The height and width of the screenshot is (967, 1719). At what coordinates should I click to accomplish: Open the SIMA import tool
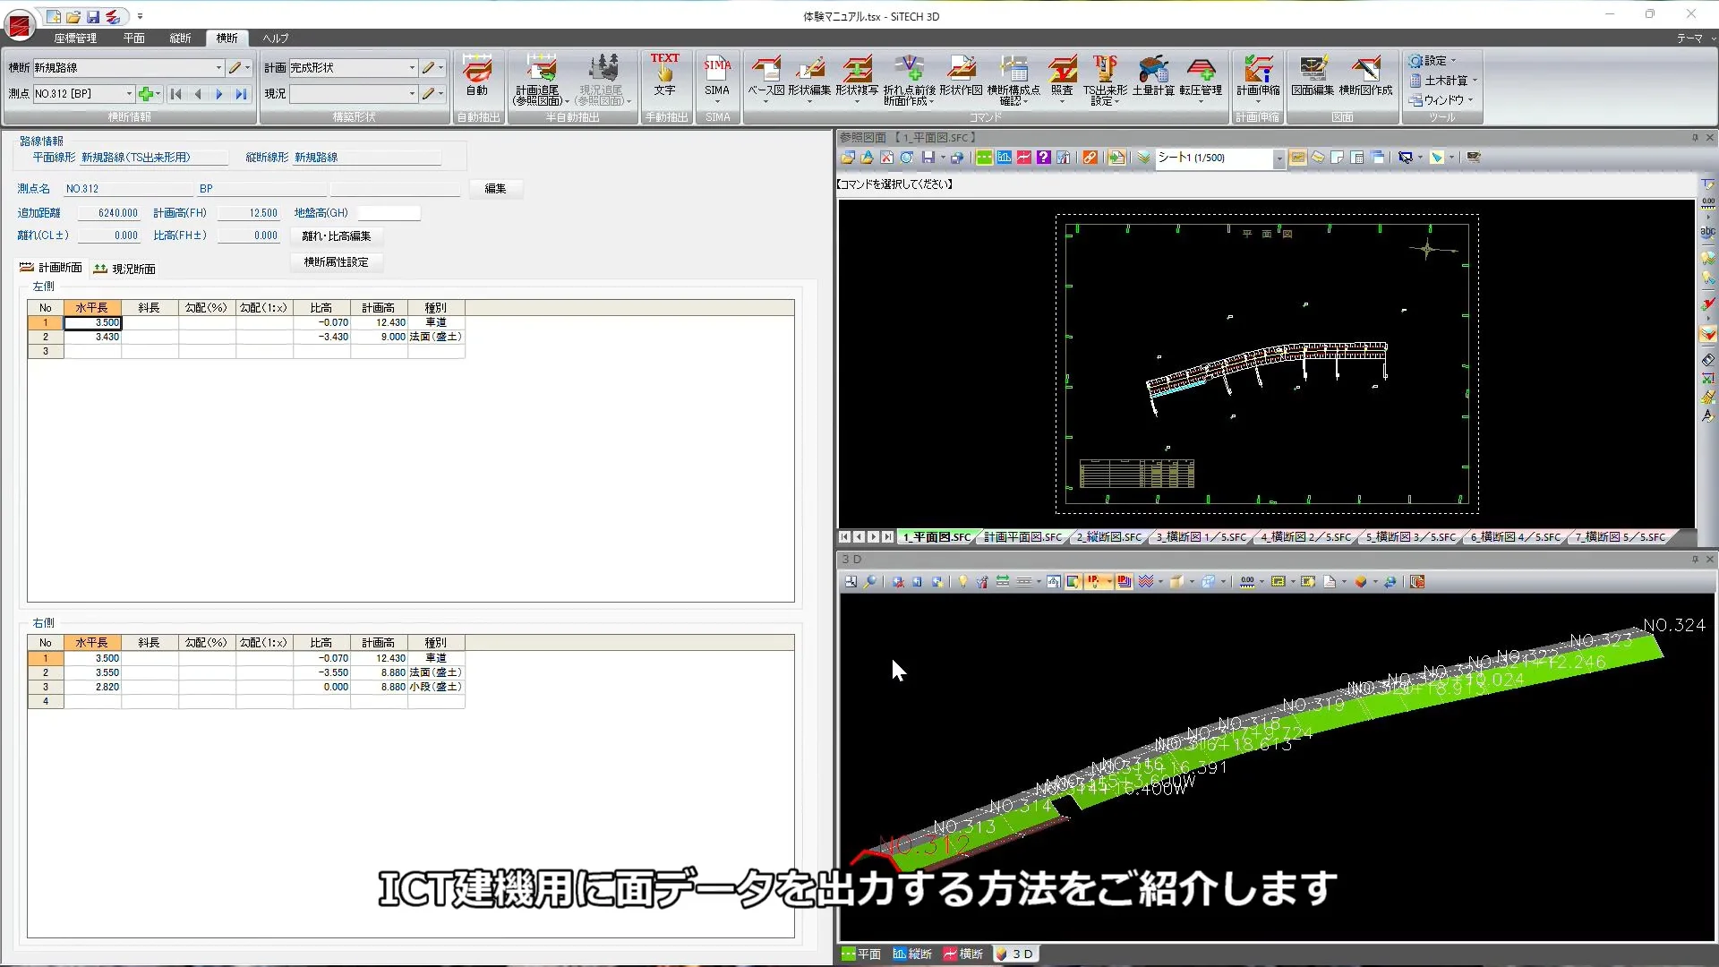(717, 73)
